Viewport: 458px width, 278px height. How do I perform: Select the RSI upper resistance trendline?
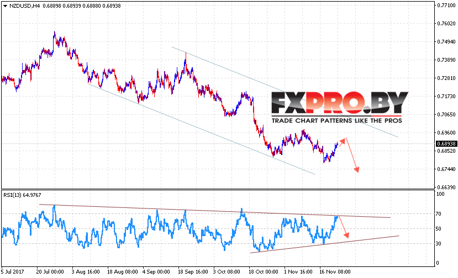point(215,211)
